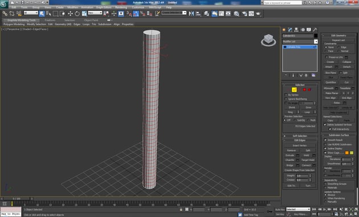Click the Bind to Space Warp icon
Viewport: 359px width, 217px height.
tap(19, 14)
